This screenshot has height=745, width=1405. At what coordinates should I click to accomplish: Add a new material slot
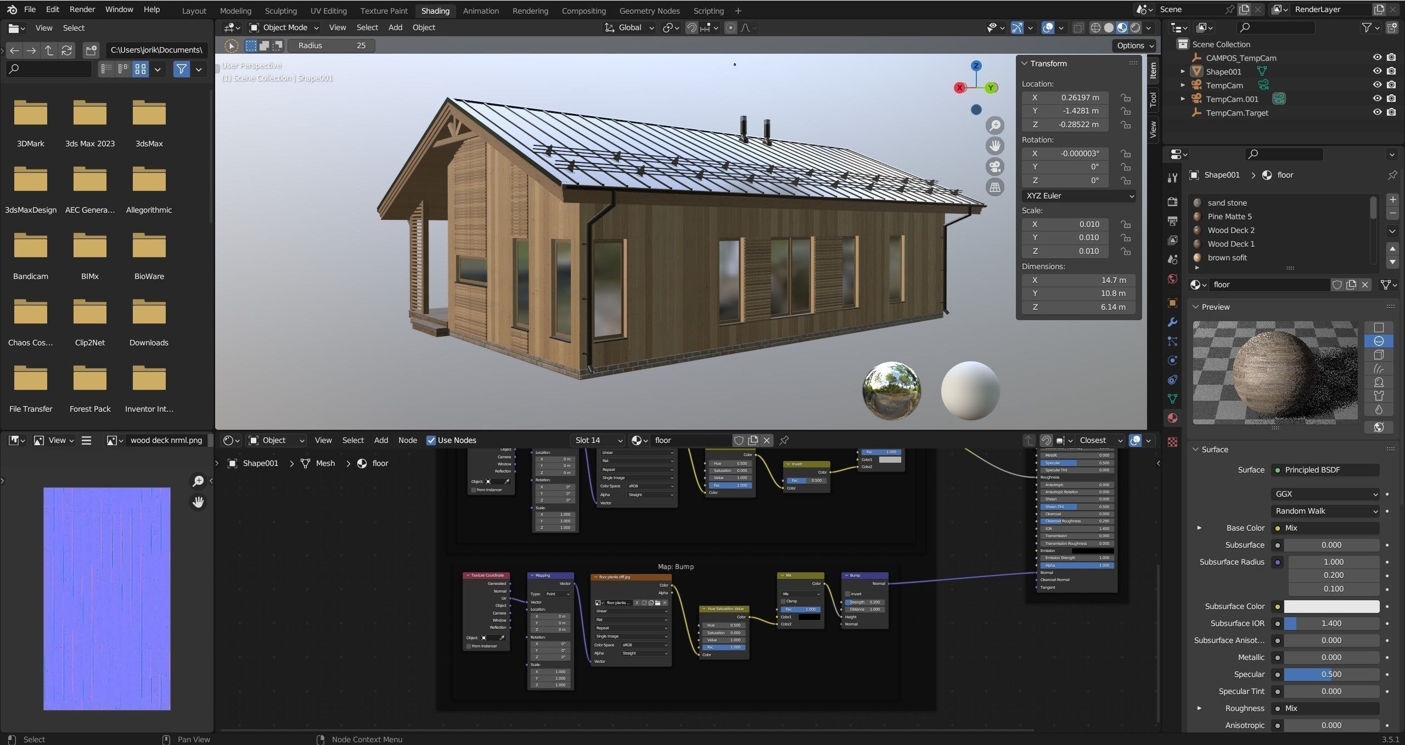(x=1392, y=200)
